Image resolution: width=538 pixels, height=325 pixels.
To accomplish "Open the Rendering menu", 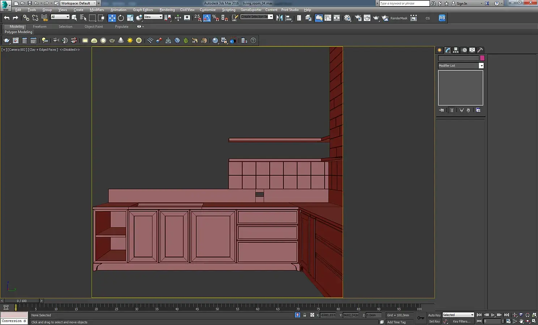I will coord(167,10).
